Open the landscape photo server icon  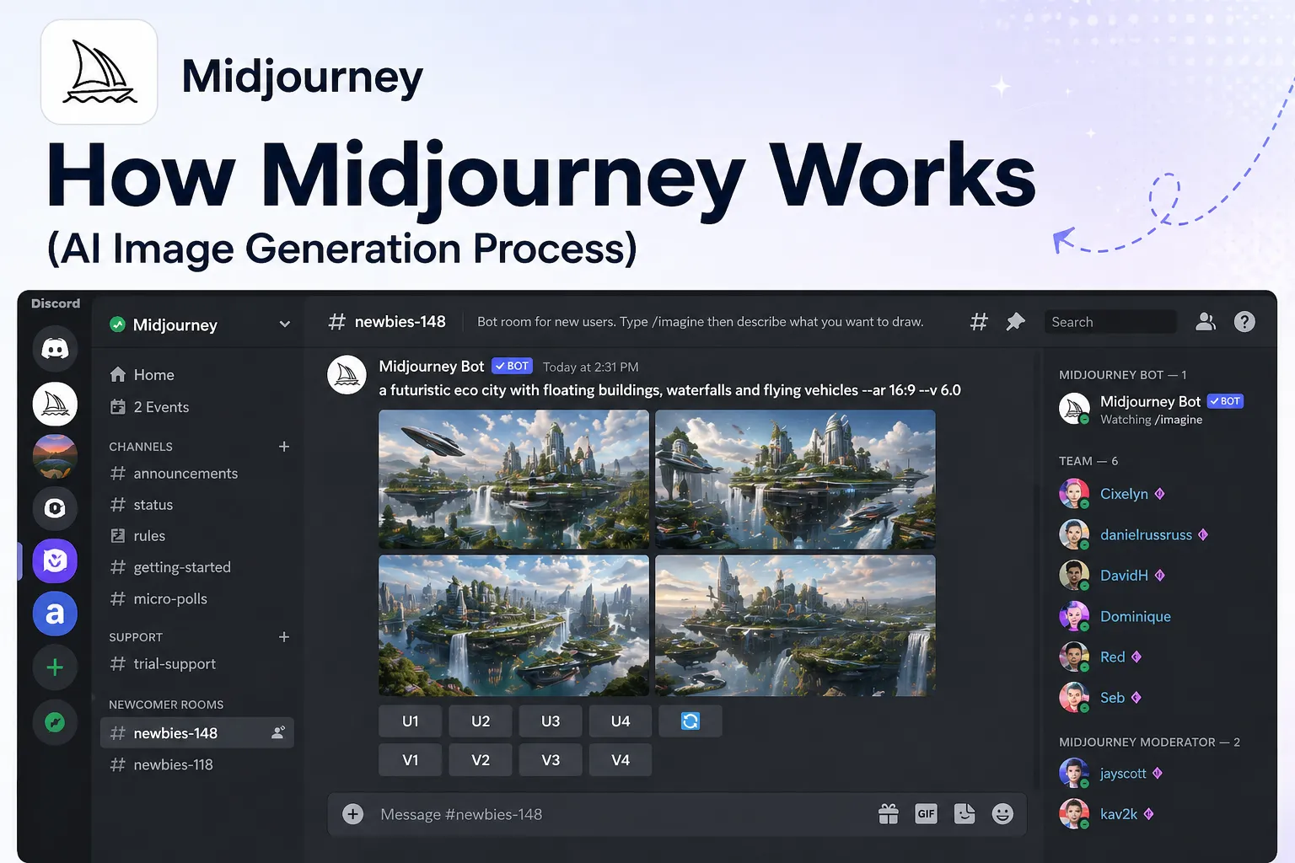(x=55, y=456)
